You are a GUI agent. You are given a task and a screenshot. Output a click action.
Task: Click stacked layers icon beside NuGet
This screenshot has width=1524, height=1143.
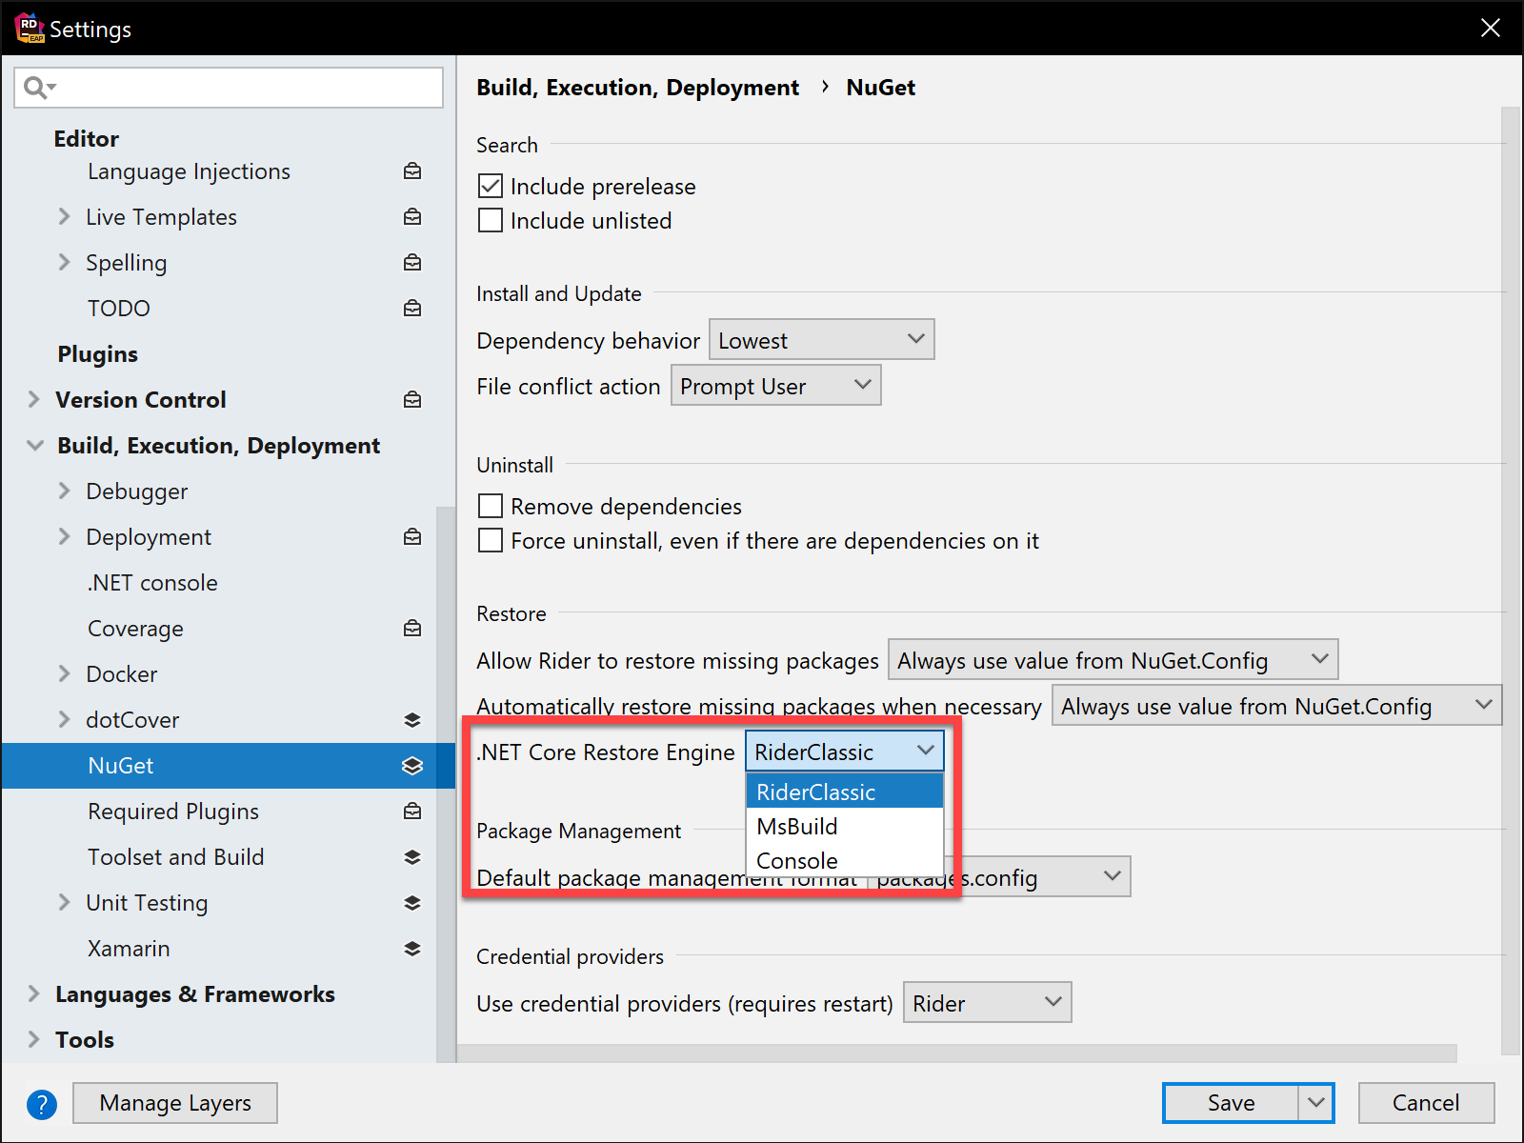click(x=412, y=766)
